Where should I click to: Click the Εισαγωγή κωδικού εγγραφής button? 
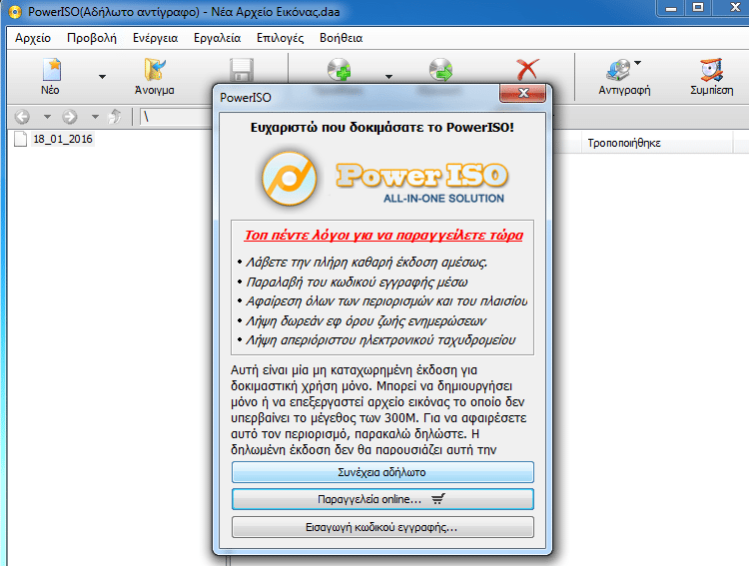click(x=382, y=527)
